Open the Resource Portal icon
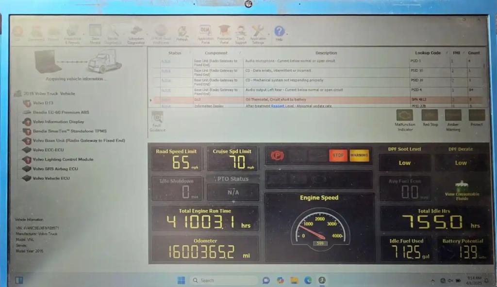The image size is (497, 287). 224,33
